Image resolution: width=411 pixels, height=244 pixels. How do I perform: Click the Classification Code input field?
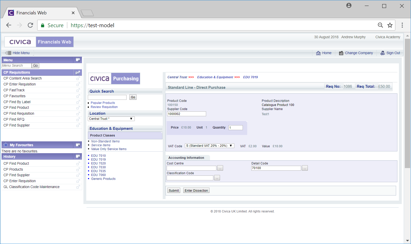coord(190,178)
